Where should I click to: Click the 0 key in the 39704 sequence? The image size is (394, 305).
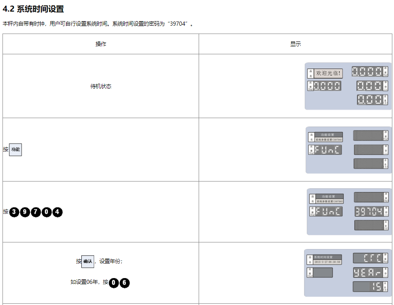click(x=47, y=212)
